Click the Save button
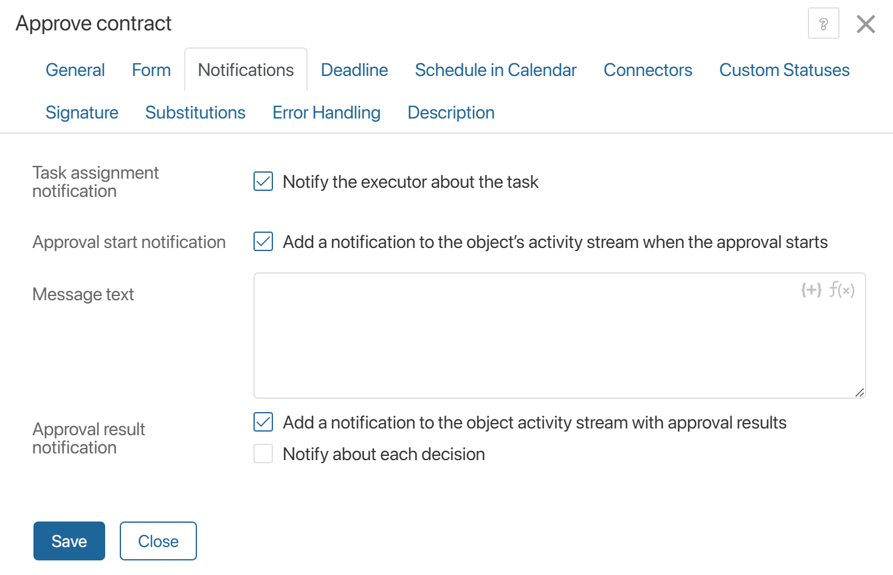The width and height of the screenshot is (893, 575). tap(69, 541)
